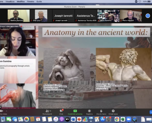The image size is (152, 123).
Task: Open the Visualizza menu
Action: click(x=10, y=2)
